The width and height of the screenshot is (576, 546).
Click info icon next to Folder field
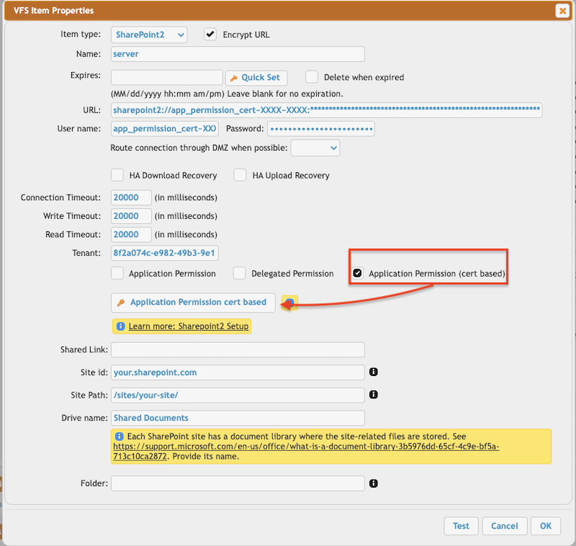(x=374, y=484)
